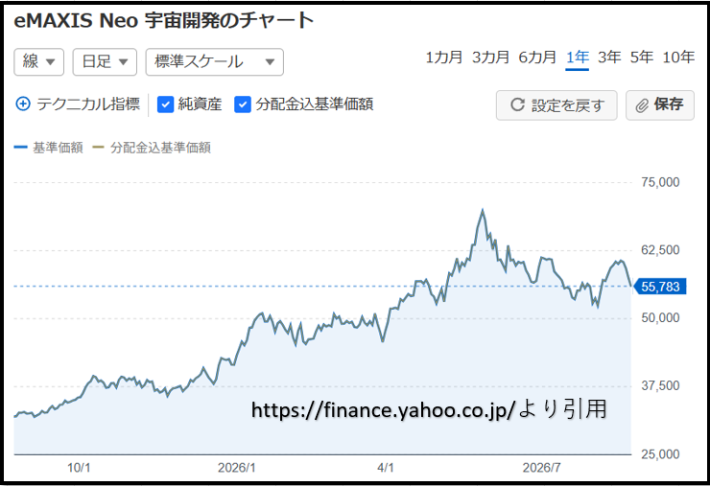Screen dimensions: 710x486
Task: Show the 5年 chart range
Action: (x=642, y=58)
